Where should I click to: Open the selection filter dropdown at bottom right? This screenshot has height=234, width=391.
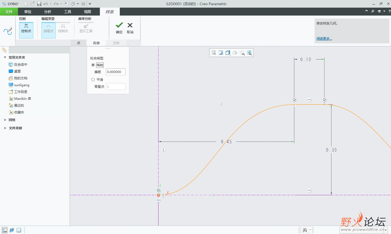(386, 230)
